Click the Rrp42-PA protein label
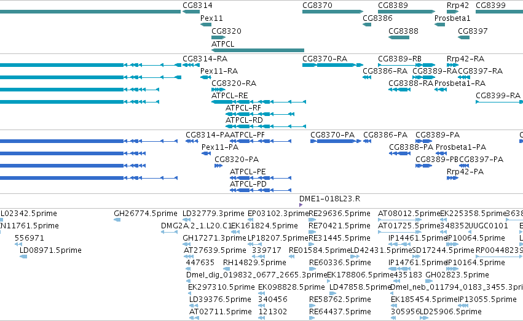Screen dimensions: 523x321 point(465,172)
